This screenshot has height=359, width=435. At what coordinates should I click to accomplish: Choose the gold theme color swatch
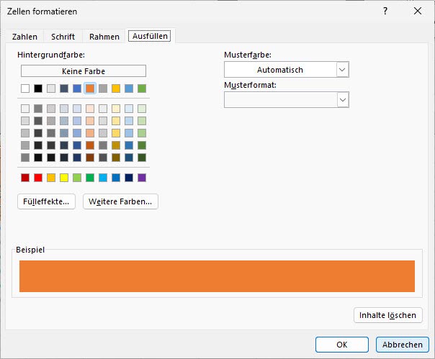click(x=116, y=88)
